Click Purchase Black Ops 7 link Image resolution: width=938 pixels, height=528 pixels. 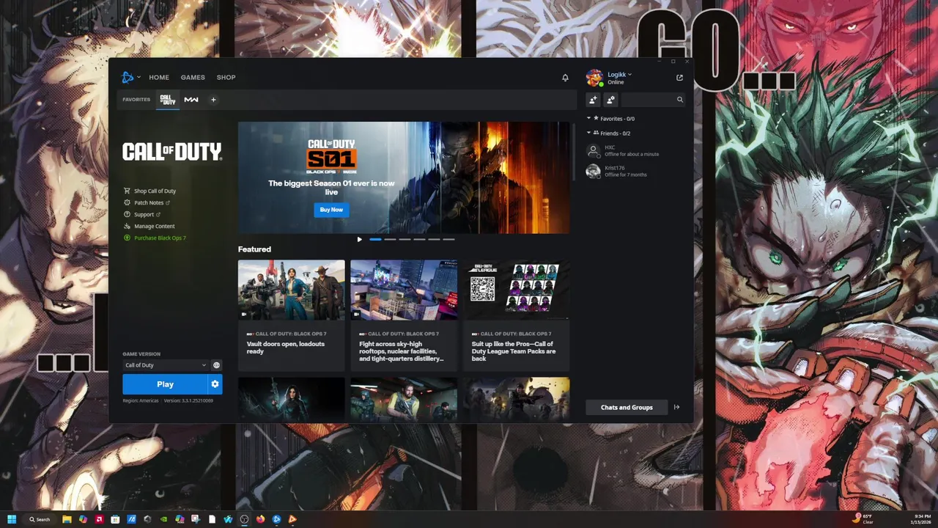[x=160, y=238]
